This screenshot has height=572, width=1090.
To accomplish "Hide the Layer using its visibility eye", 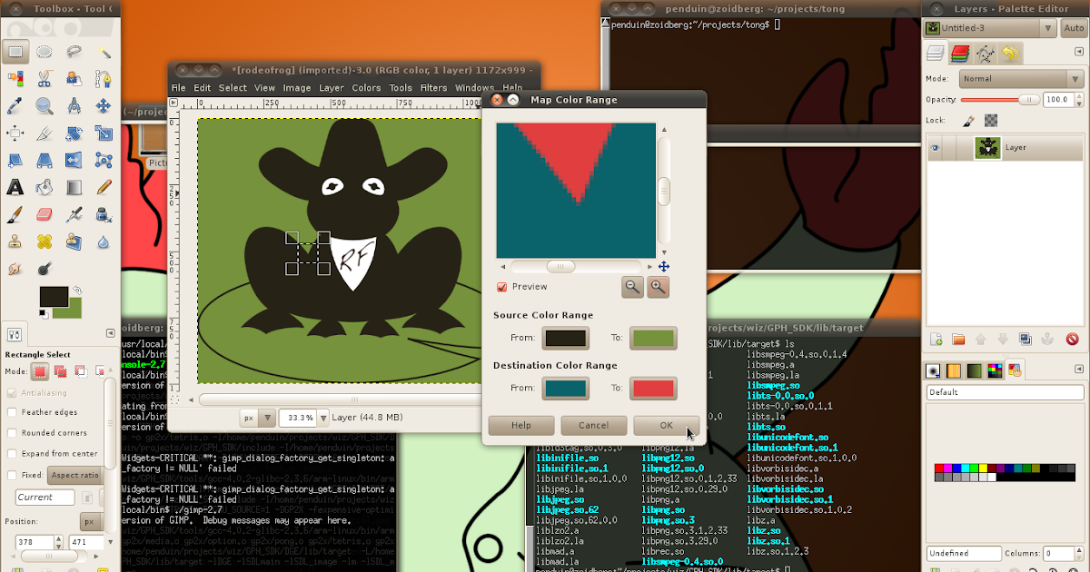I will pyautogui.click(x=936, y=147).
